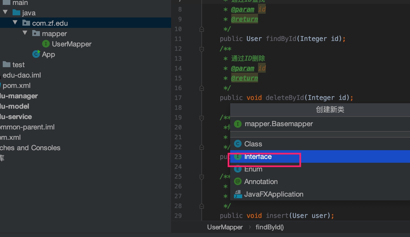410x237 pixels.
Task: Click the mapper package folder icon
Action: (36, 33)
